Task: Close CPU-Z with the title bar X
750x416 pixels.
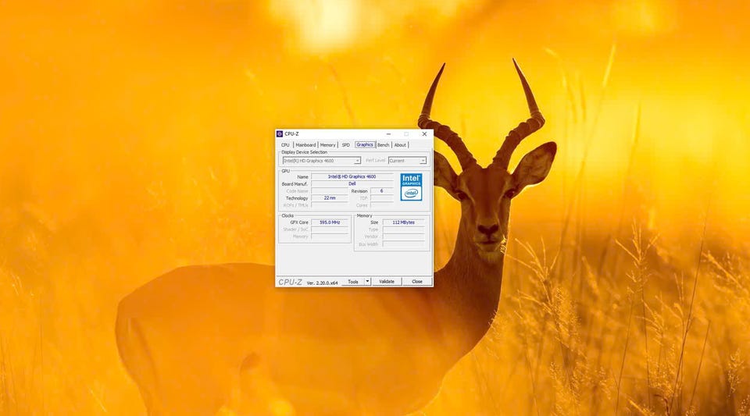Action: click(x=424, y=134)
